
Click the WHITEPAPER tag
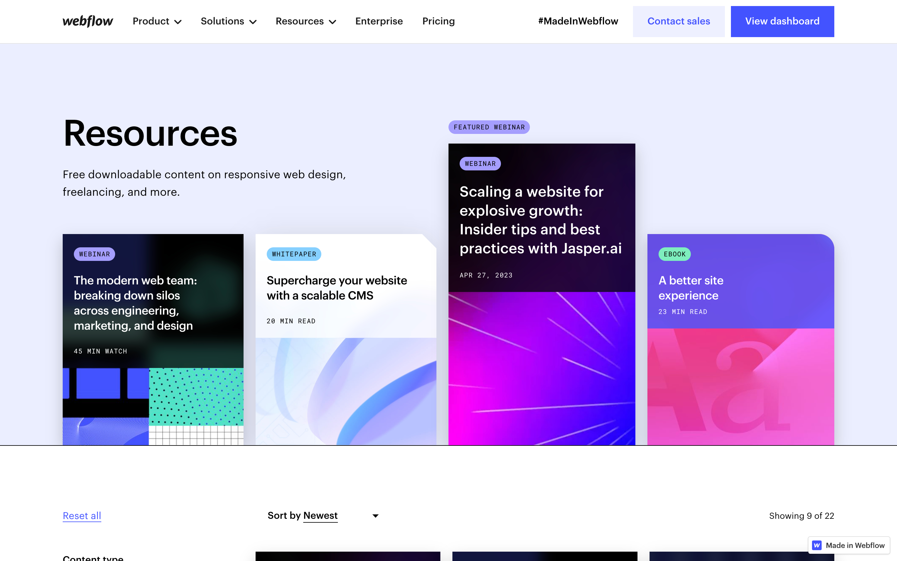[294, 254]
